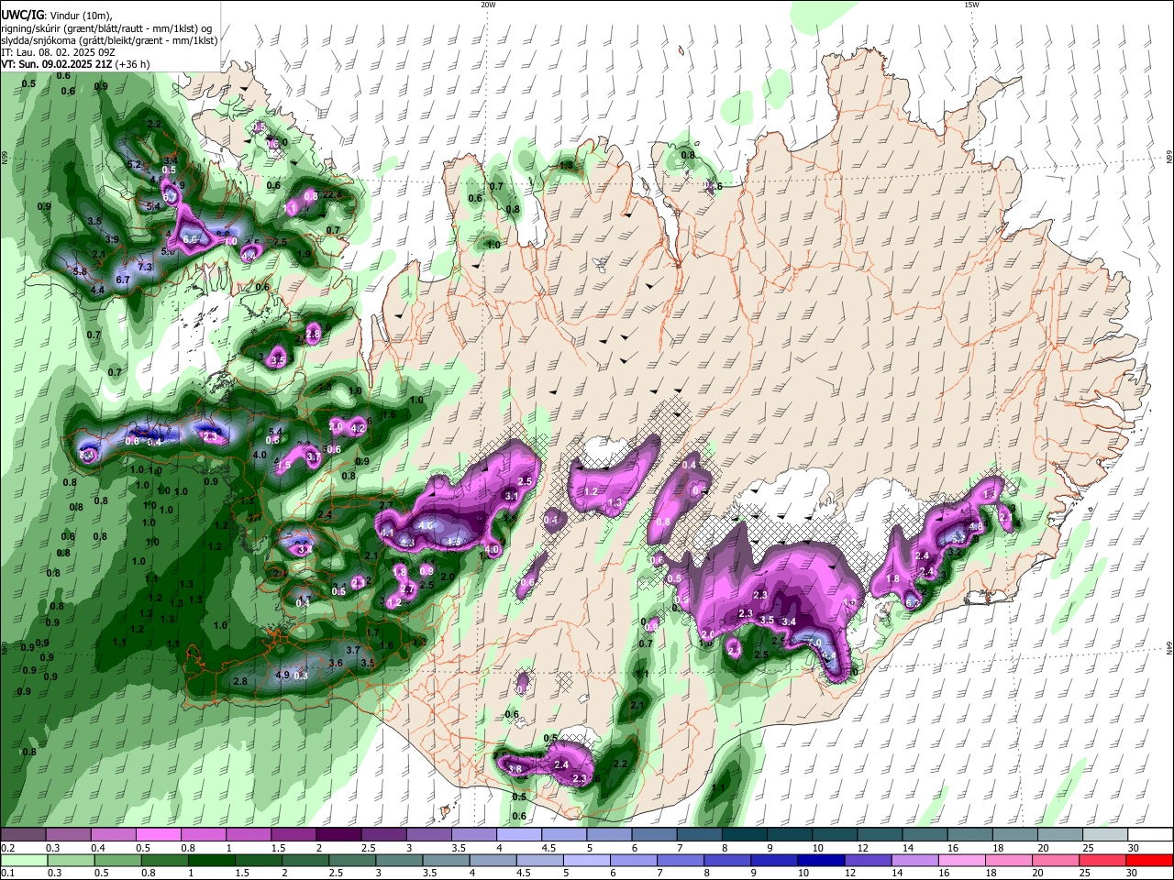This screenshot has height=880, width=1174.
Task: Pick the darkest green 1 mm rain swatch
Action: click(x=211, y=861)
